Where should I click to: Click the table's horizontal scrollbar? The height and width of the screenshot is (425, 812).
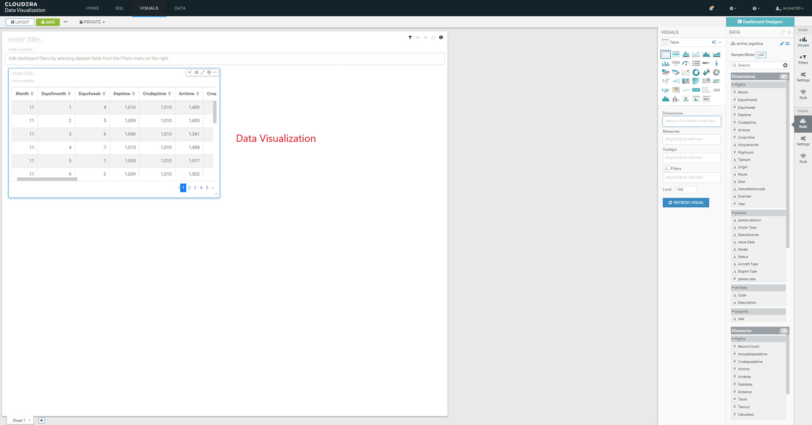[x=47, y=179]
